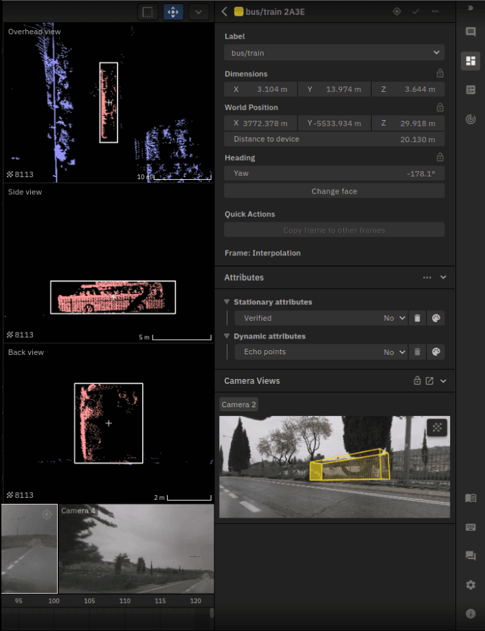485x631 pixels.
Task: Jump to frame 100 on timeline
Action: tap(54, 601)
